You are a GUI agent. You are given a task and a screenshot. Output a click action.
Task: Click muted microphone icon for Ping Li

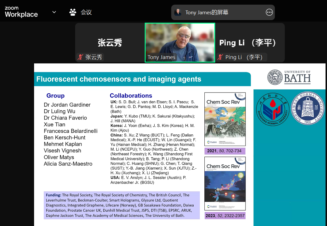(x=220, y=57)
